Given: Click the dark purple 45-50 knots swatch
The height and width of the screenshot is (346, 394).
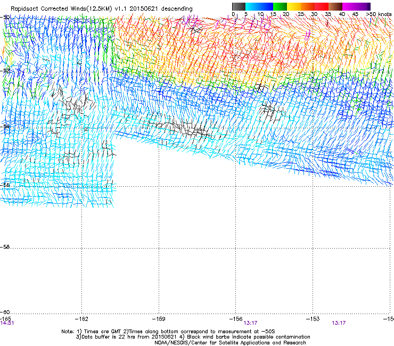Looking at the screenshot, I should [x=363, y=6].
